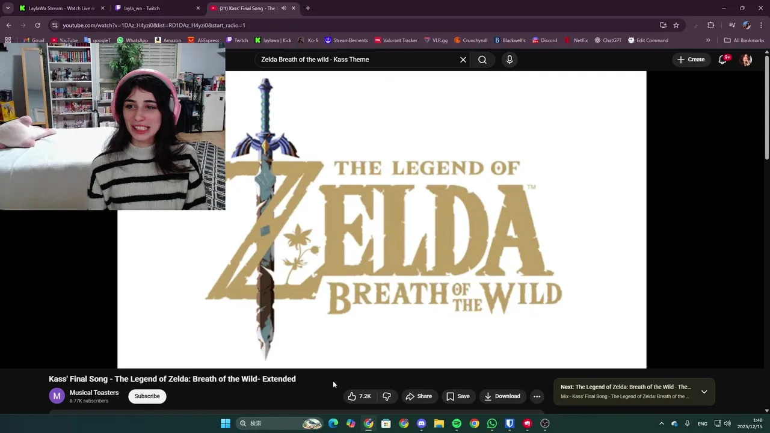This screenshot has width=770, height=433.
Task: Open Microsoft Store from taskbar
Action: coord(386,423)
